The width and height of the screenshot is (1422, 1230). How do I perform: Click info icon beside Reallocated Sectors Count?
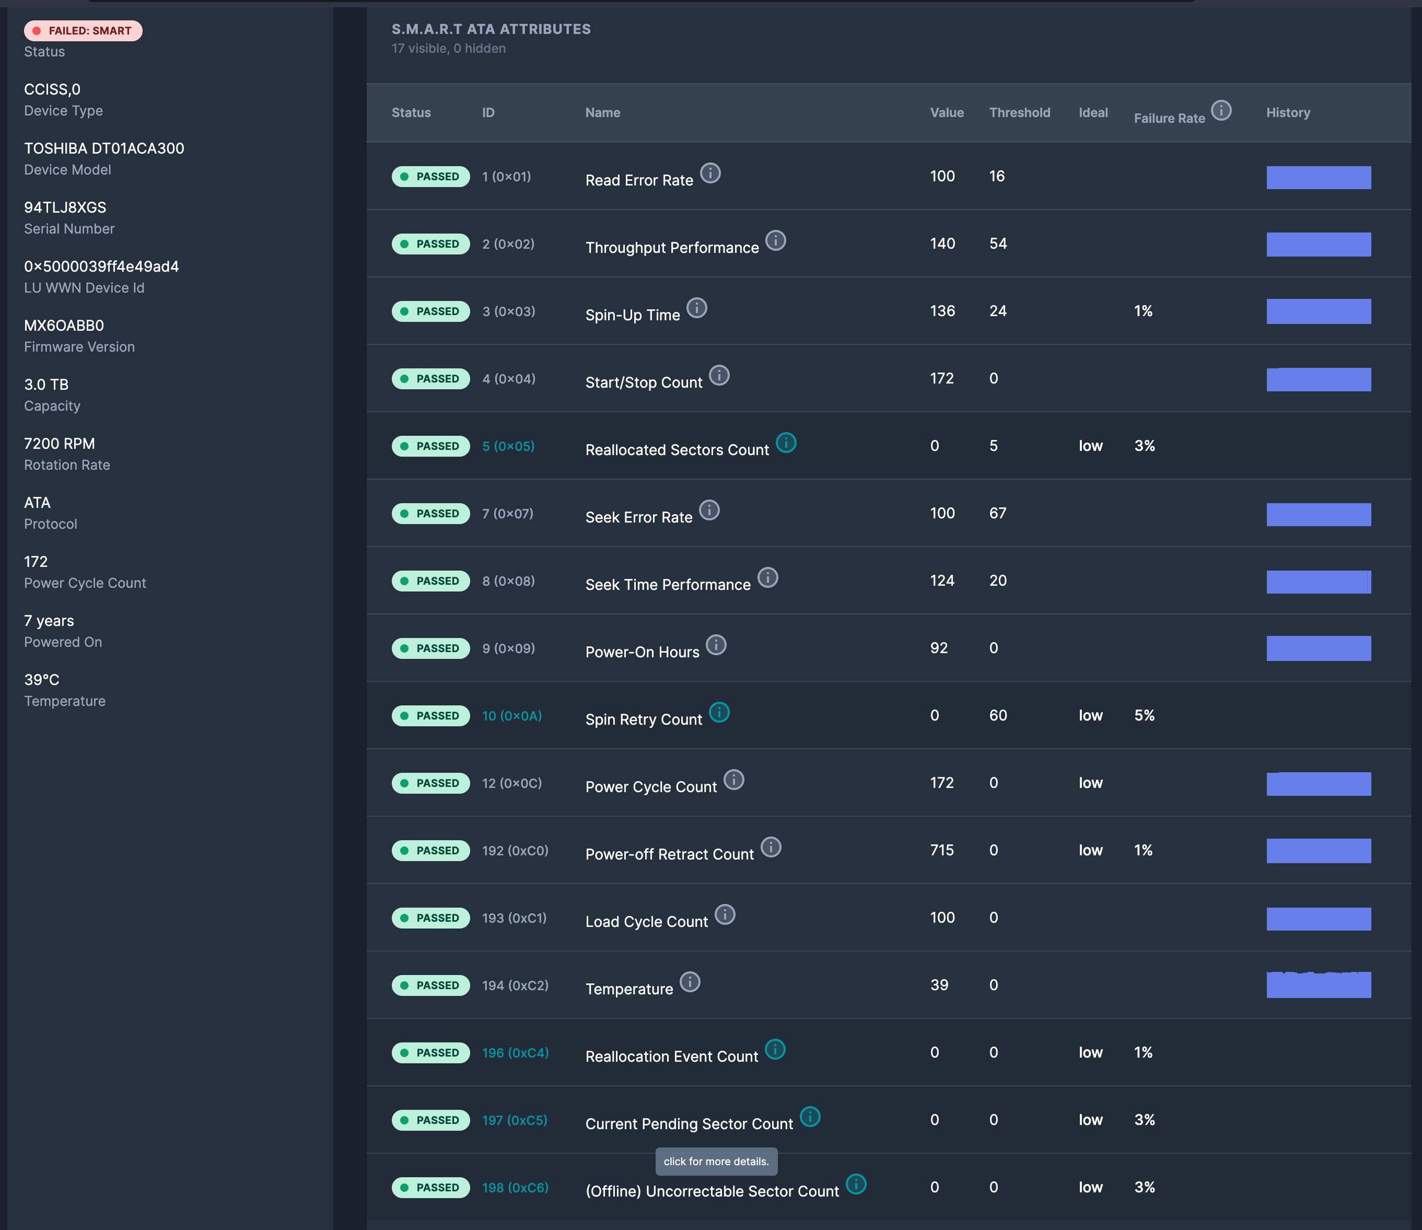point(786,443)
